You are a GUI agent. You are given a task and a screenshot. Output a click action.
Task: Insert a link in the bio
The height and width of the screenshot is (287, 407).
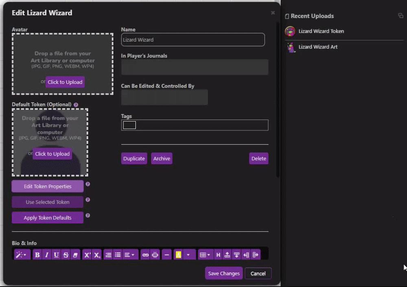(145, 255)
